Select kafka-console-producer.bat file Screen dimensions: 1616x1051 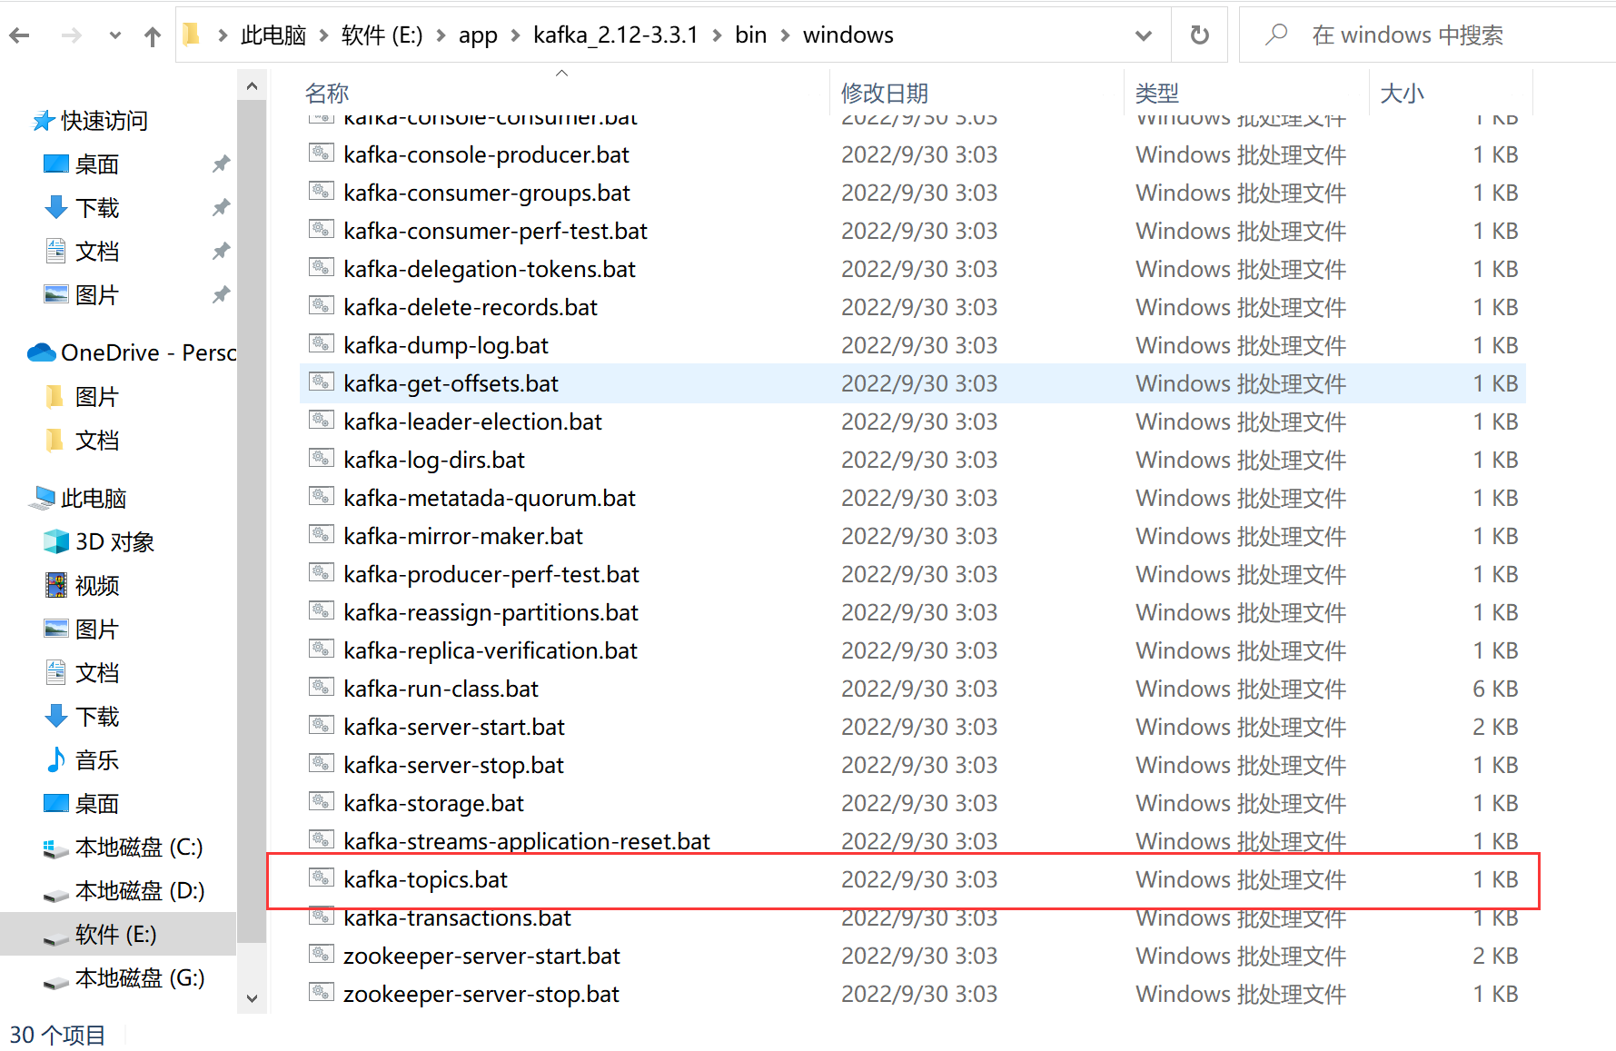click(x=912, y=155)
